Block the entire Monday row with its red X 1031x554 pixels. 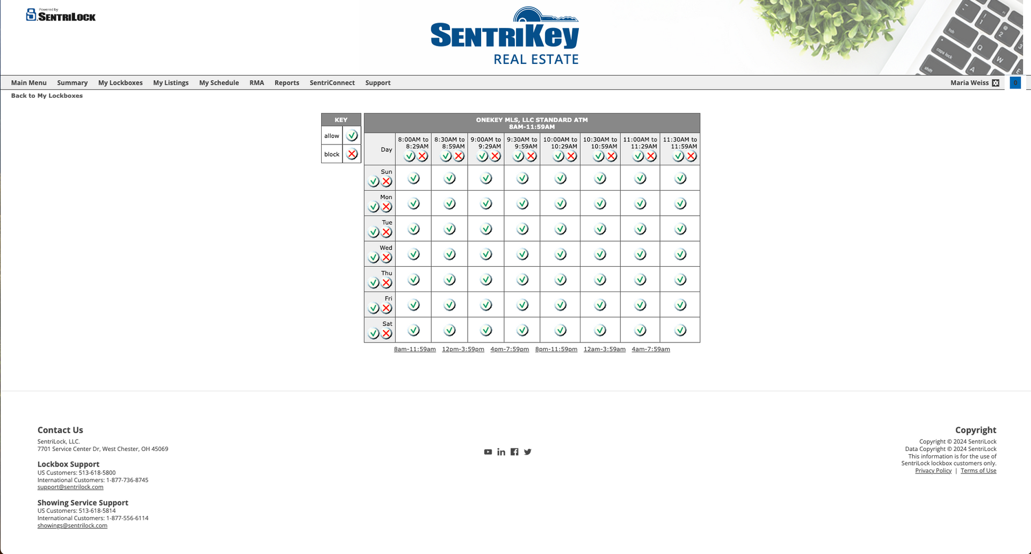[387, 206]
